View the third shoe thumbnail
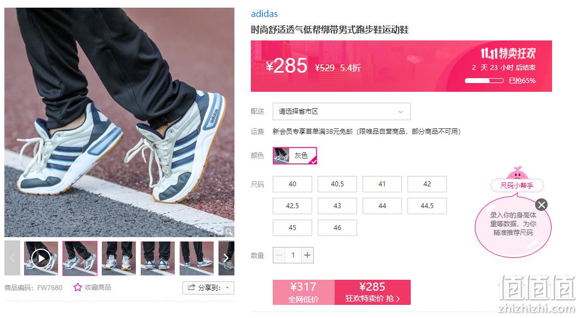Screen dimensions: 580x318 119,258
